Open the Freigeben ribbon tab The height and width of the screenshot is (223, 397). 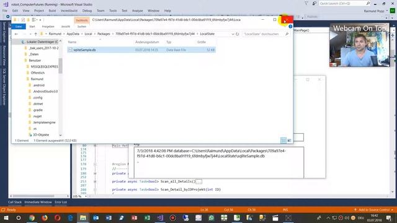[48, 27]
